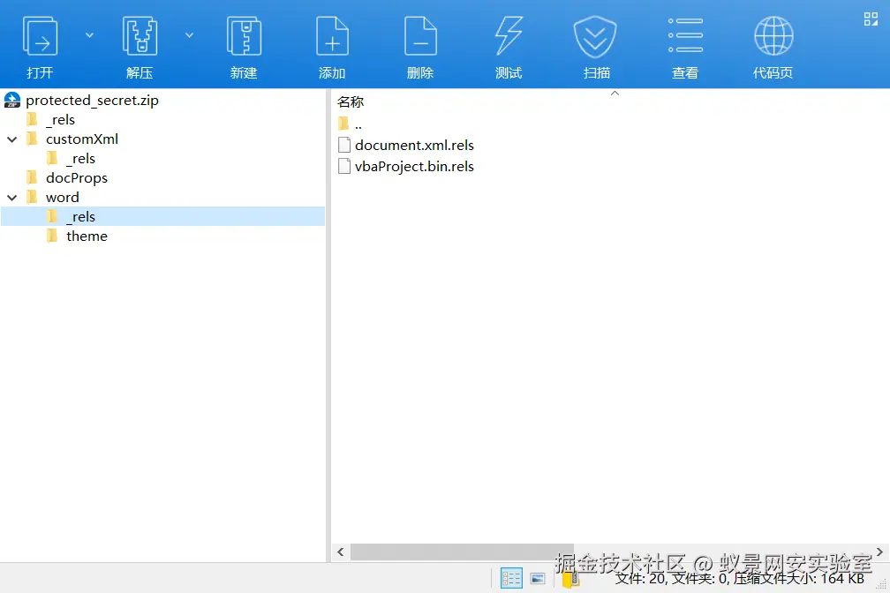Image resolution: width=890 pixels, height=593 pixels.
Task: Open the 代码页 (Code page) globe icon
Action: pyautogui.click(x=773, y=36)
